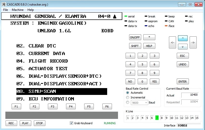
Task: Click the YES keypad button
Action: 154,82
